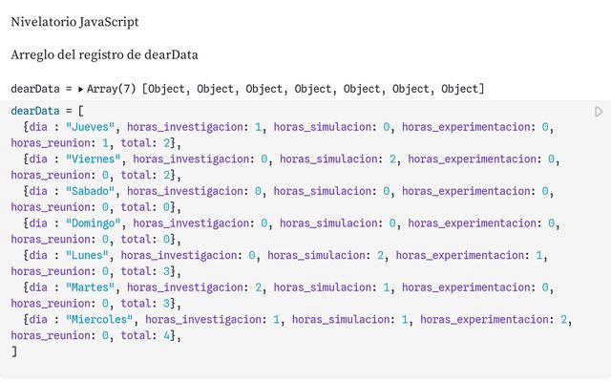611x382 pixels.
Task: Select the "Arreglo del registro de dearData" text
Action: [104, 54]
